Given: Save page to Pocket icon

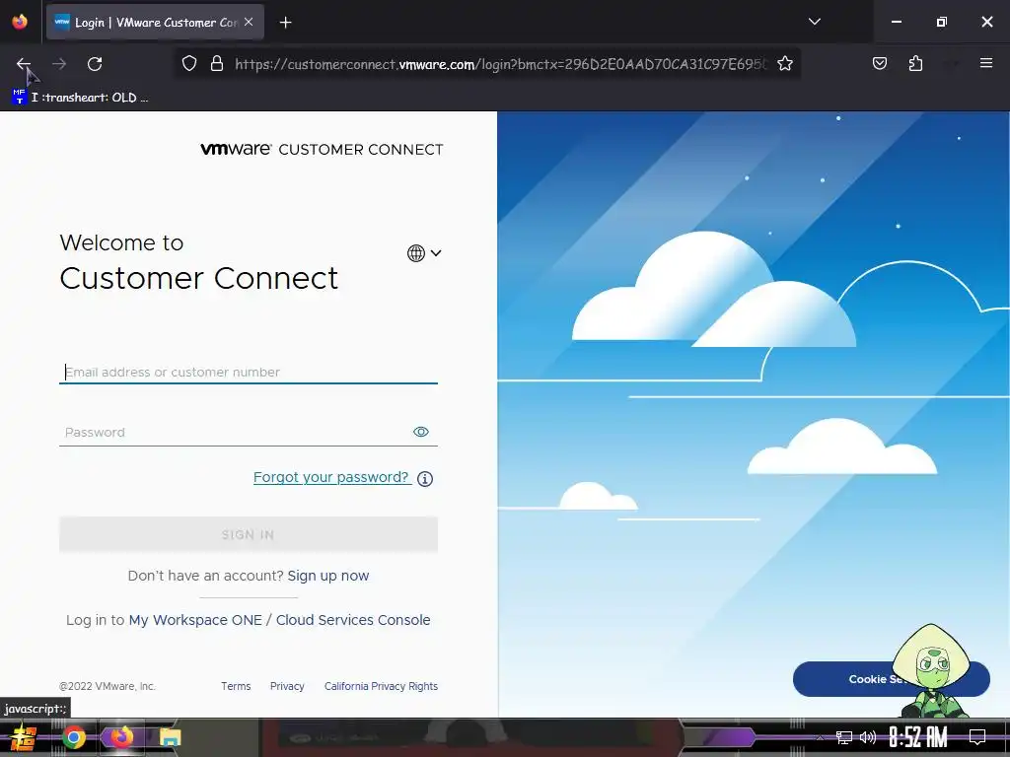Looking at the screenshot, I should pyautogui.click(x=879, y=63).
